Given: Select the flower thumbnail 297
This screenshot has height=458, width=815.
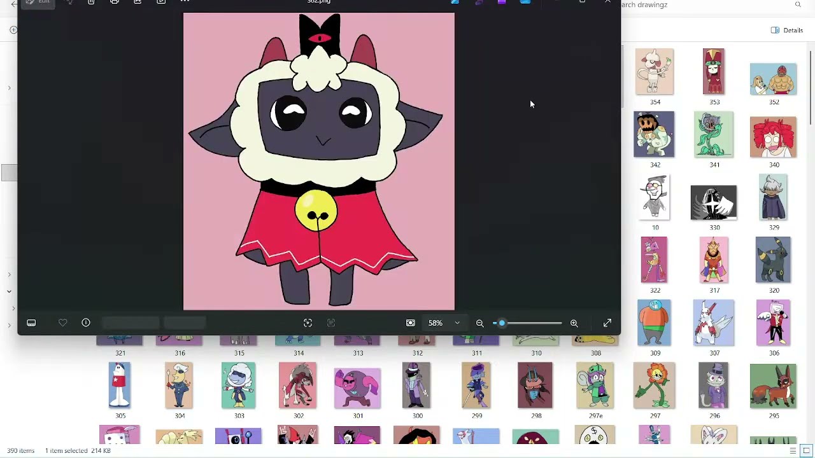Looking at the screenshot, I should tap(655, 385).
